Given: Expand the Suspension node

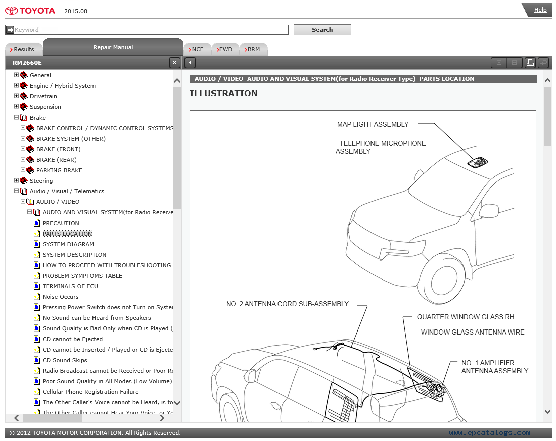Looking at the screenshot, I should click(16, 106).
